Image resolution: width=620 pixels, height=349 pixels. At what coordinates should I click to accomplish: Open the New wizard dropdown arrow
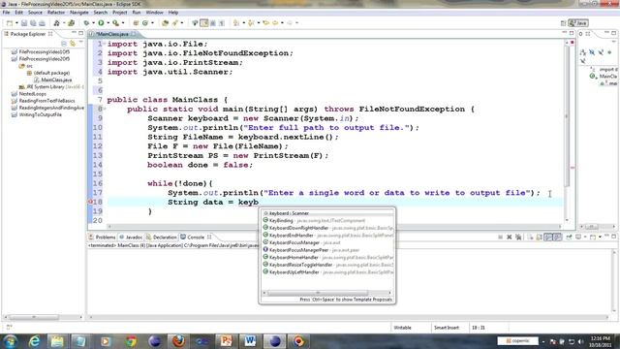tap(16, 23)
